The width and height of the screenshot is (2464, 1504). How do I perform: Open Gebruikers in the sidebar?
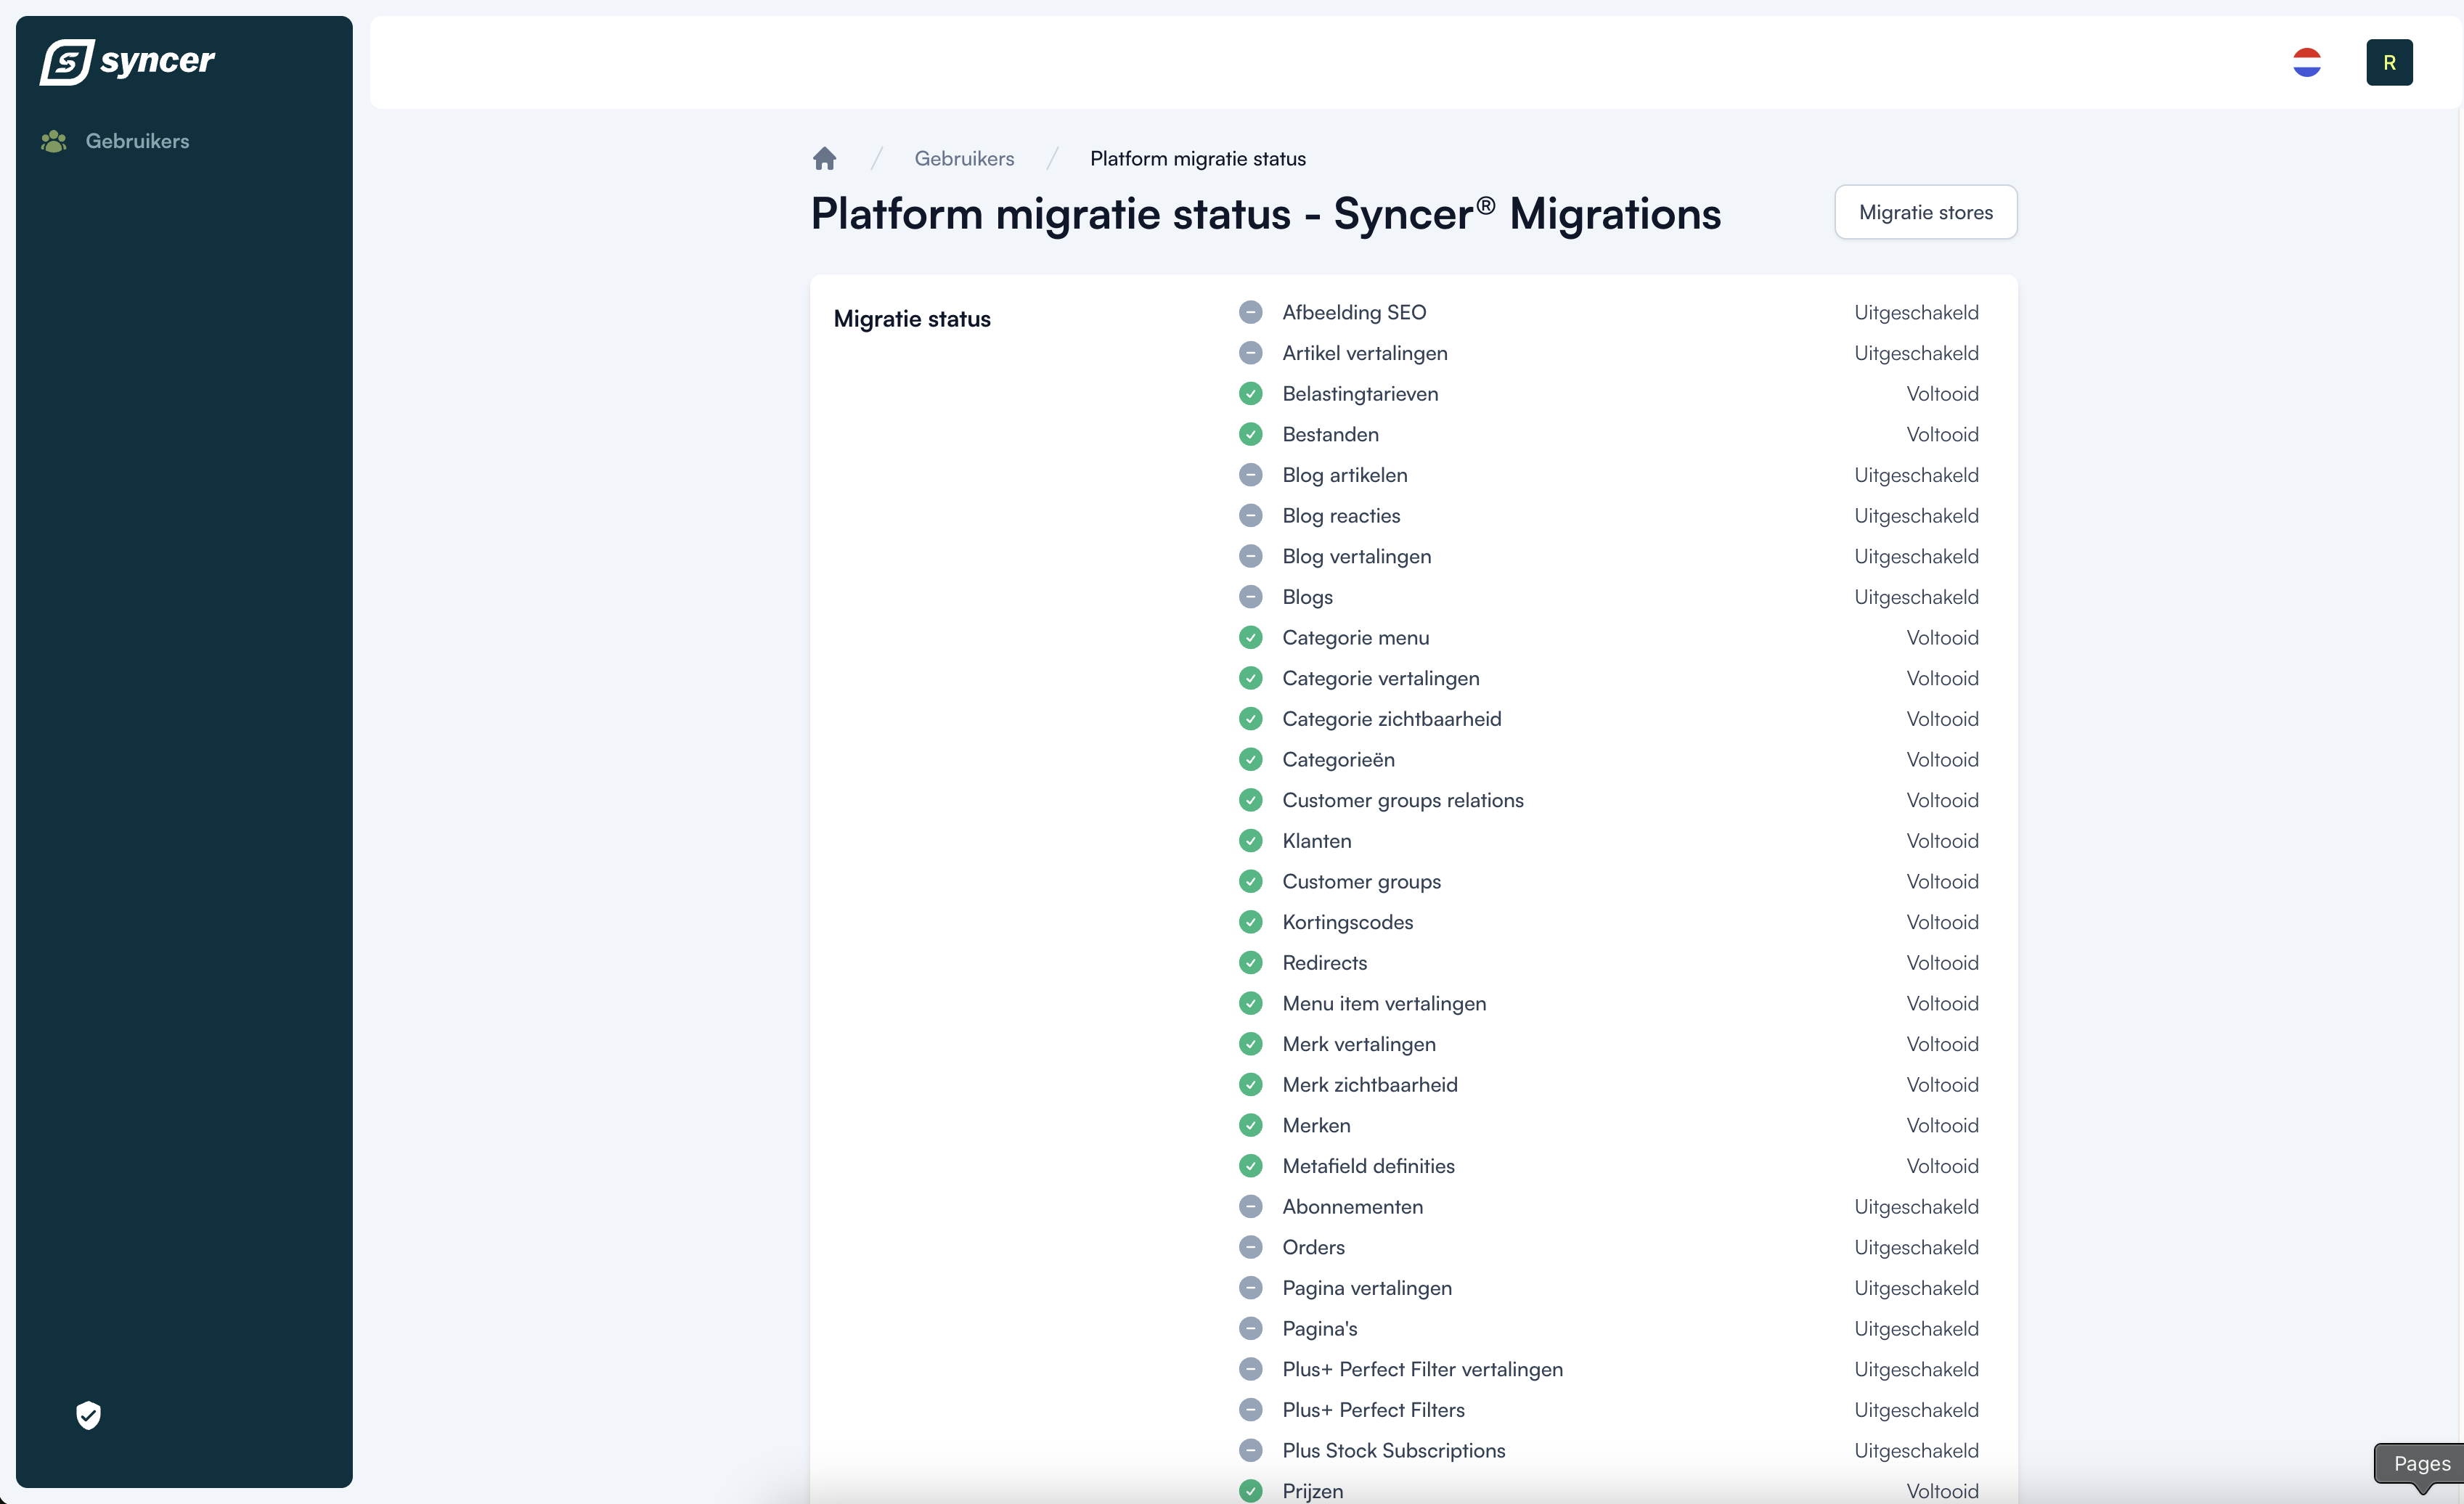point(115,141)
